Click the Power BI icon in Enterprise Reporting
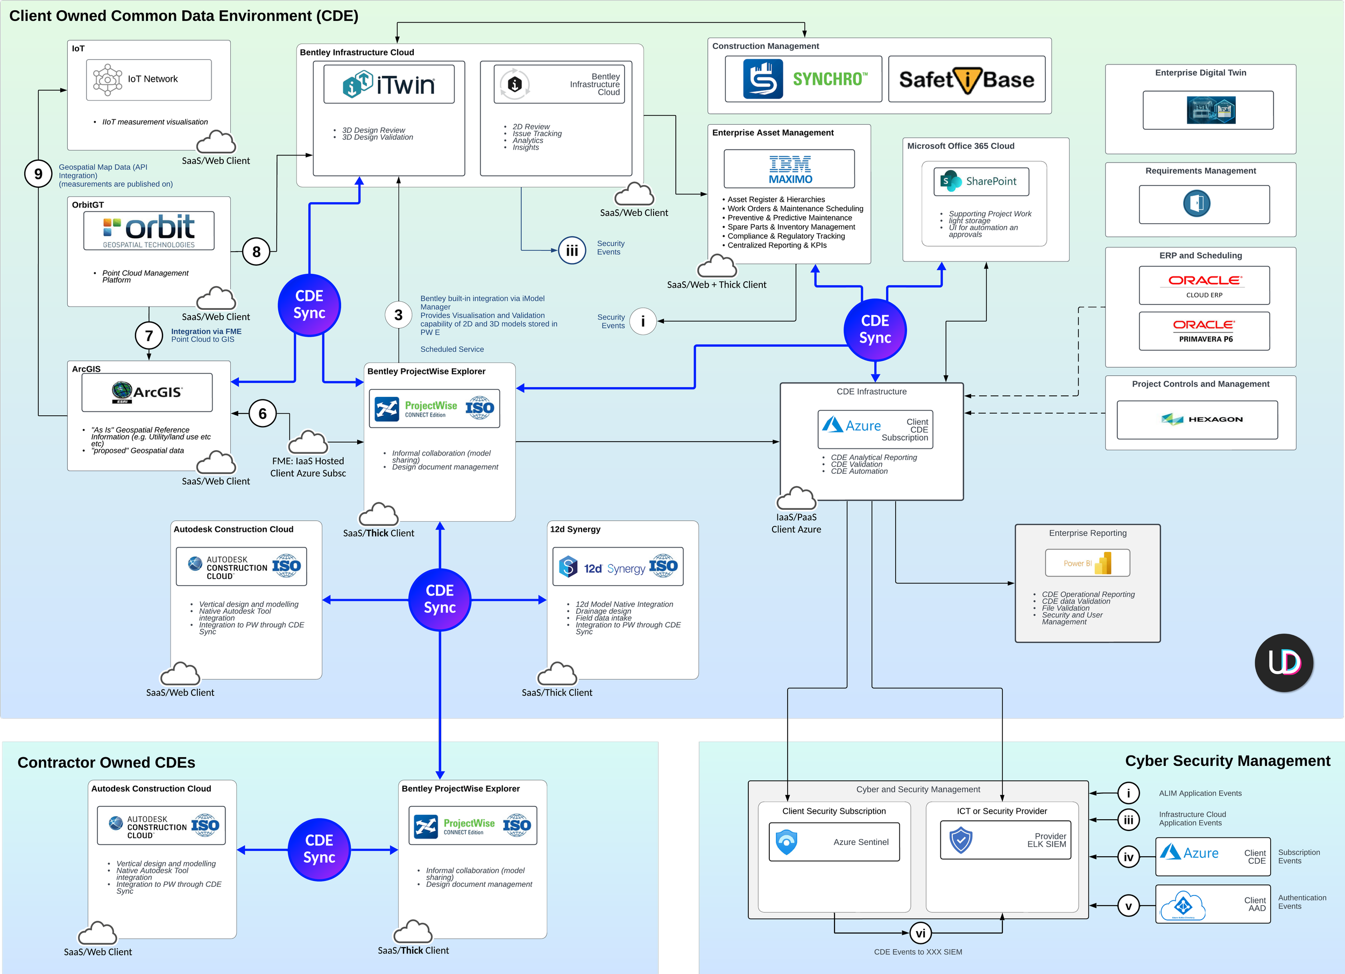 [x=1088, y=562]
